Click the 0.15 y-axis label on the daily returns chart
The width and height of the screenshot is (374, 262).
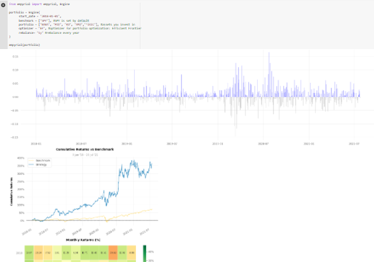(x=15, y=57)
